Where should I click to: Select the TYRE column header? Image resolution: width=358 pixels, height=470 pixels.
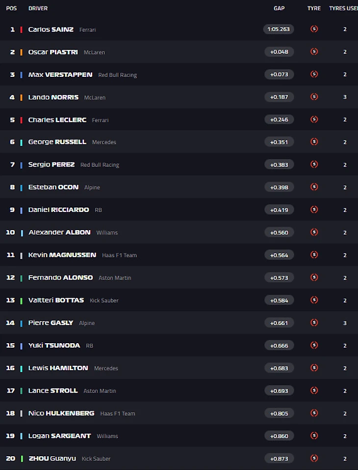pos(314,8)
